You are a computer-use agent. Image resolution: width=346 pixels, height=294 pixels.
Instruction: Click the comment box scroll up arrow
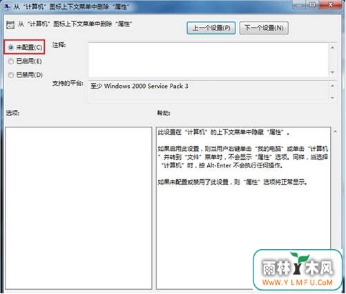pos(332,48)
